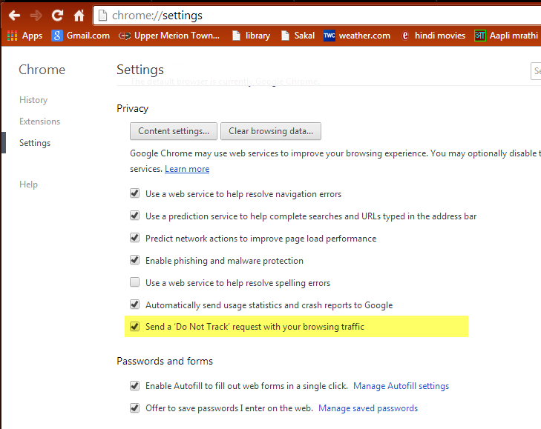
Task: Click the Passwords and forms heading
Action: (x=165, y=361)
